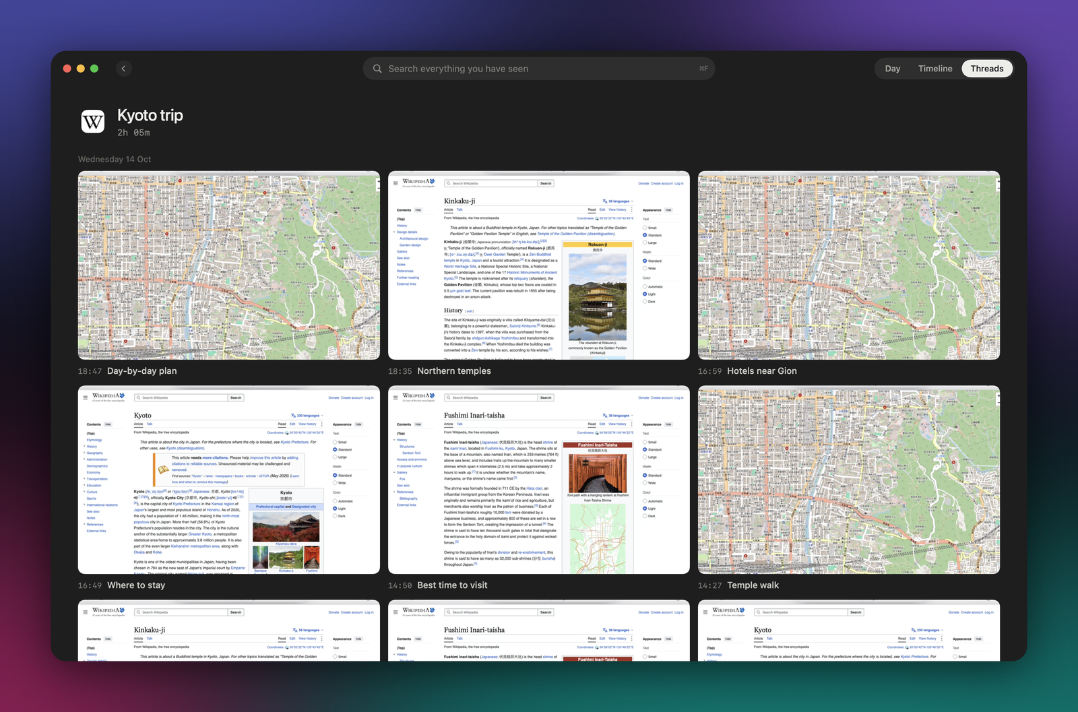Click the '2h 05m' duration text
Screen dimensions: 1078x712
click(133, 133)
